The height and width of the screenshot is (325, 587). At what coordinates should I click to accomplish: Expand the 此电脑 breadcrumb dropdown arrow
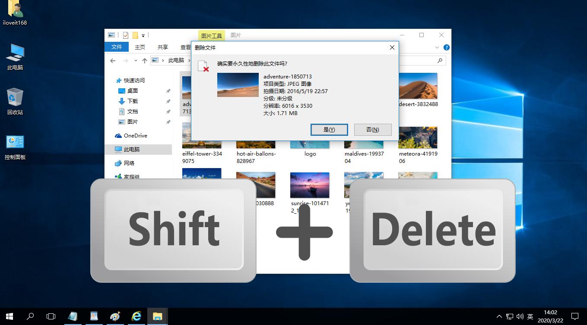(189, 60)
